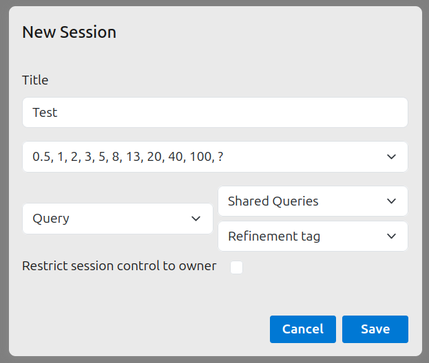This screenshot has width=429, height=363.
Task: Click the chevron on the card values dropdown
Action: [391, 157]
